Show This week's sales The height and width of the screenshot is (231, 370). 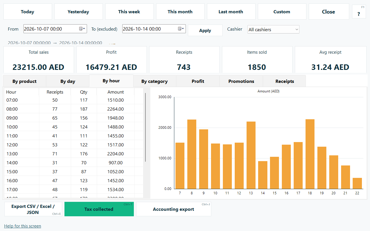click(x=129, y=12)
